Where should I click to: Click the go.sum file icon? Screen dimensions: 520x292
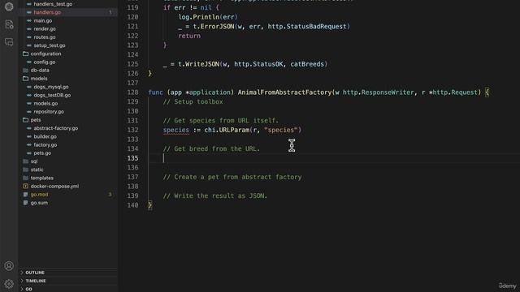(25, 203)
